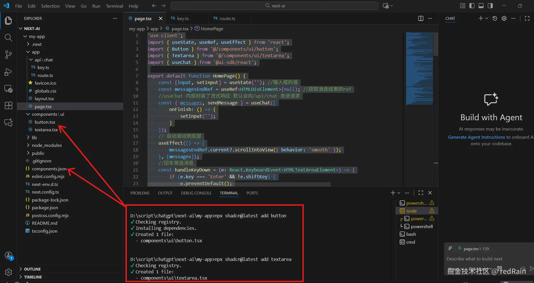Expand the lib folder
Image resolution: width=534 pixels, height=283 pixels.
34,138
